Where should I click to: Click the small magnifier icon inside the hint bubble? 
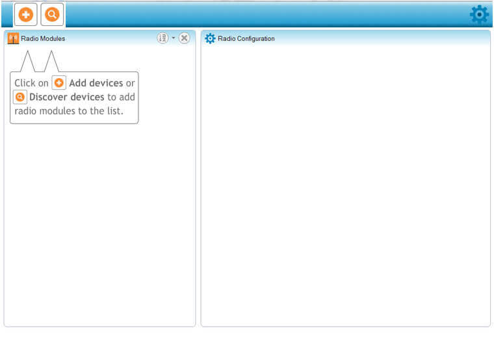tap(20, 97)
